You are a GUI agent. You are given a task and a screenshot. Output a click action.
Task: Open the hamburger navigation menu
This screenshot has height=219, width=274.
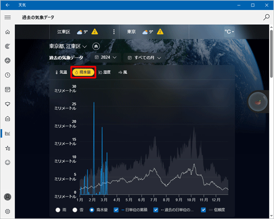tap(8, 18)
